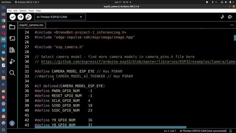Click the commented CAMERA_MODEL_AI_THINKER line 33
The height and width of the screenshot is (133, 236).
coord(84,76)
